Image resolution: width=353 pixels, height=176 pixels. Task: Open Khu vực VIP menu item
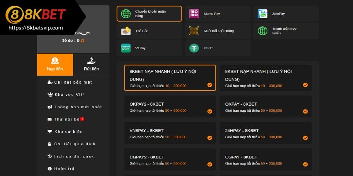(x=73, y=95)
